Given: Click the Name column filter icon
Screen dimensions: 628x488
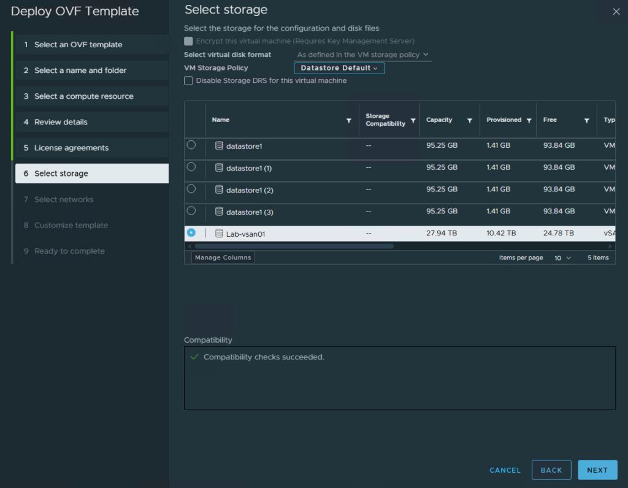Looking at the screenshot, I should (349, 121).
